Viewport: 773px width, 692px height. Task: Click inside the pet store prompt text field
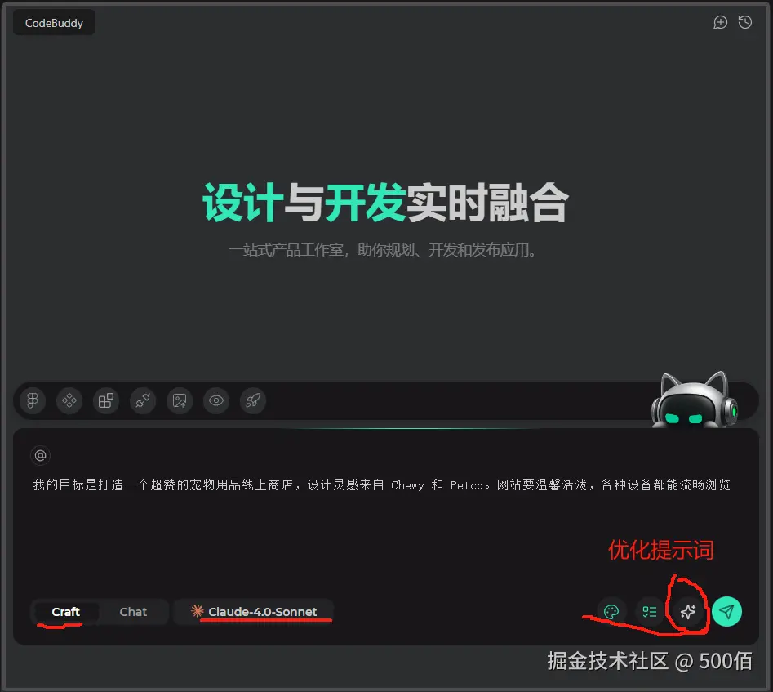tap(384, 485)
